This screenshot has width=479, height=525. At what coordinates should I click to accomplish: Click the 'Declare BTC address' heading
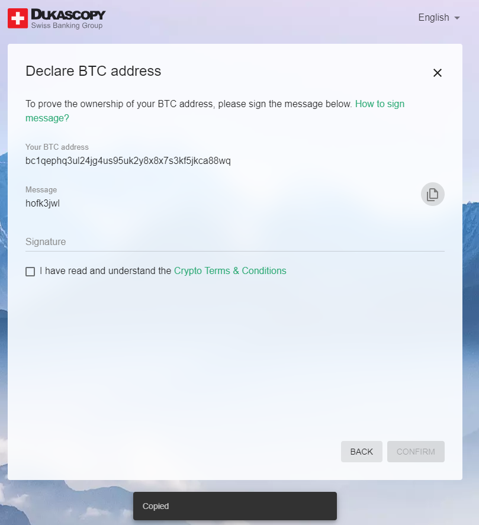coord(93,71)
